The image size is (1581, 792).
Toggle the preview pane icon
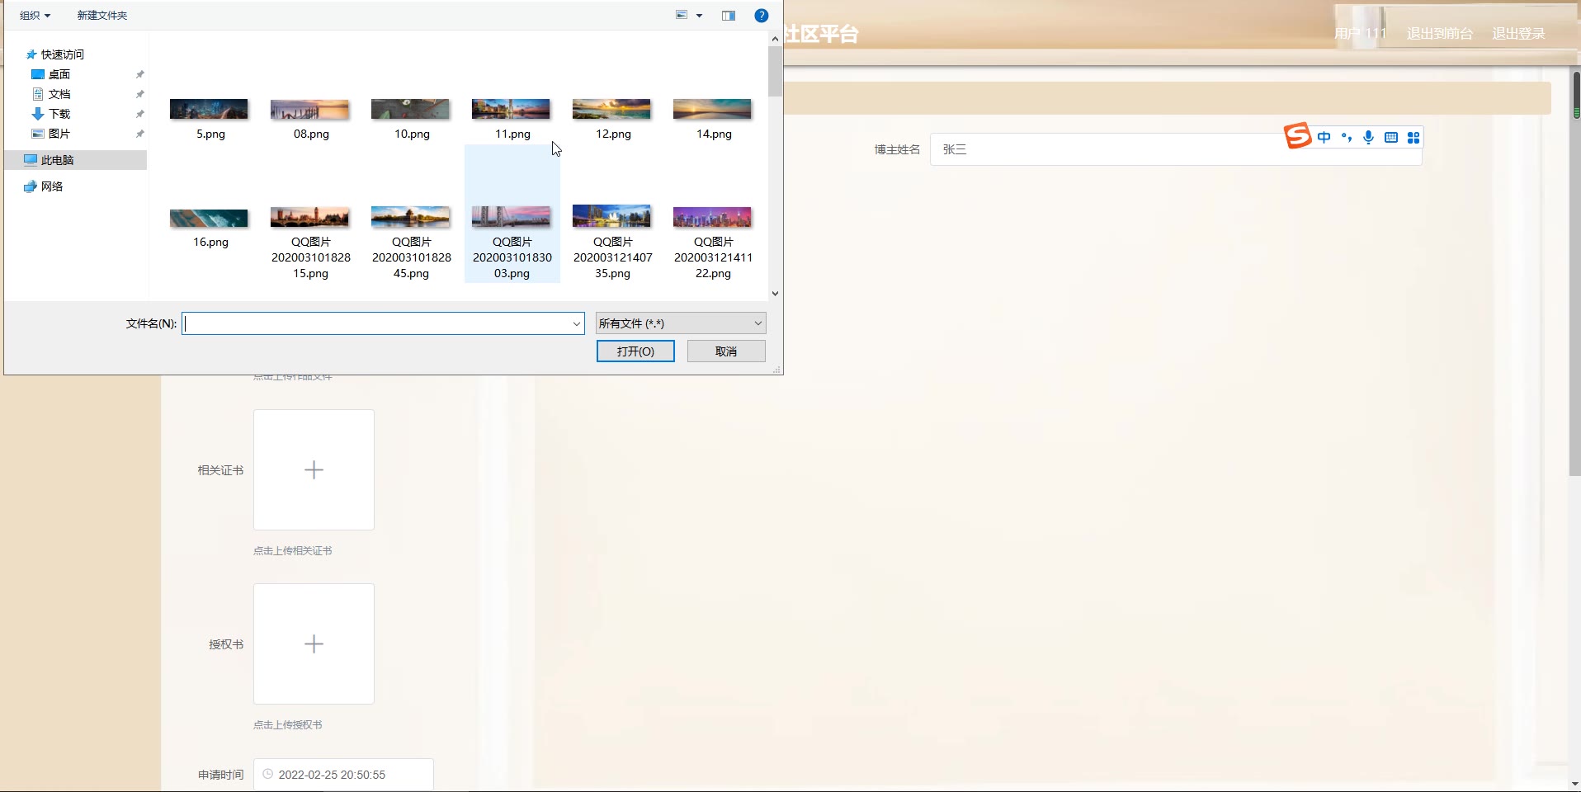729,16
